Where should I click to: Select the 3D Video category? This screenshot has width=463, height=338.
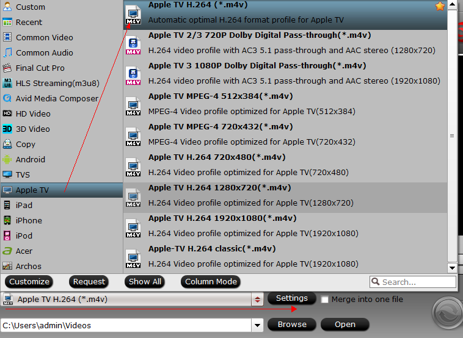(62, 129)
